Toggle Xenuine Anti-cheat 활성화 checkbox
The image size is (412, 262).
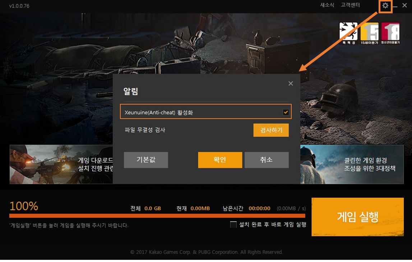pos(286,112)
